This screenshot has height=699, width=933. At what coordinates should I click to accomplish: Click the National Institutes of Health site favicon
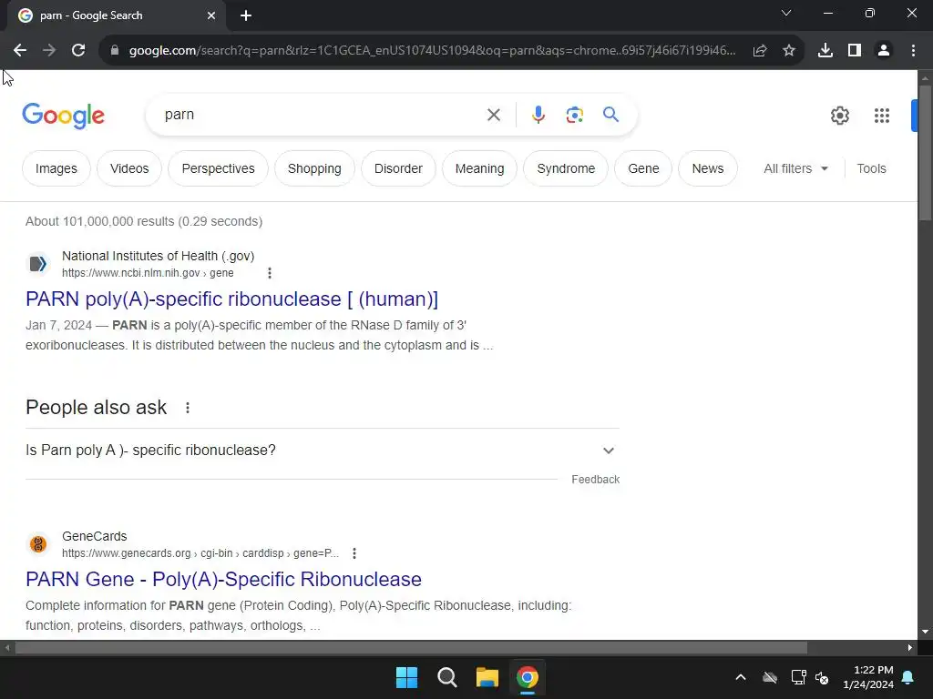coord(38,263)
